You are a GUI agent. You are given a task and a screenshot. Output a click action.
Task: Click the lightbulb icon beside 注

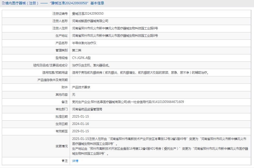(63, 161)
